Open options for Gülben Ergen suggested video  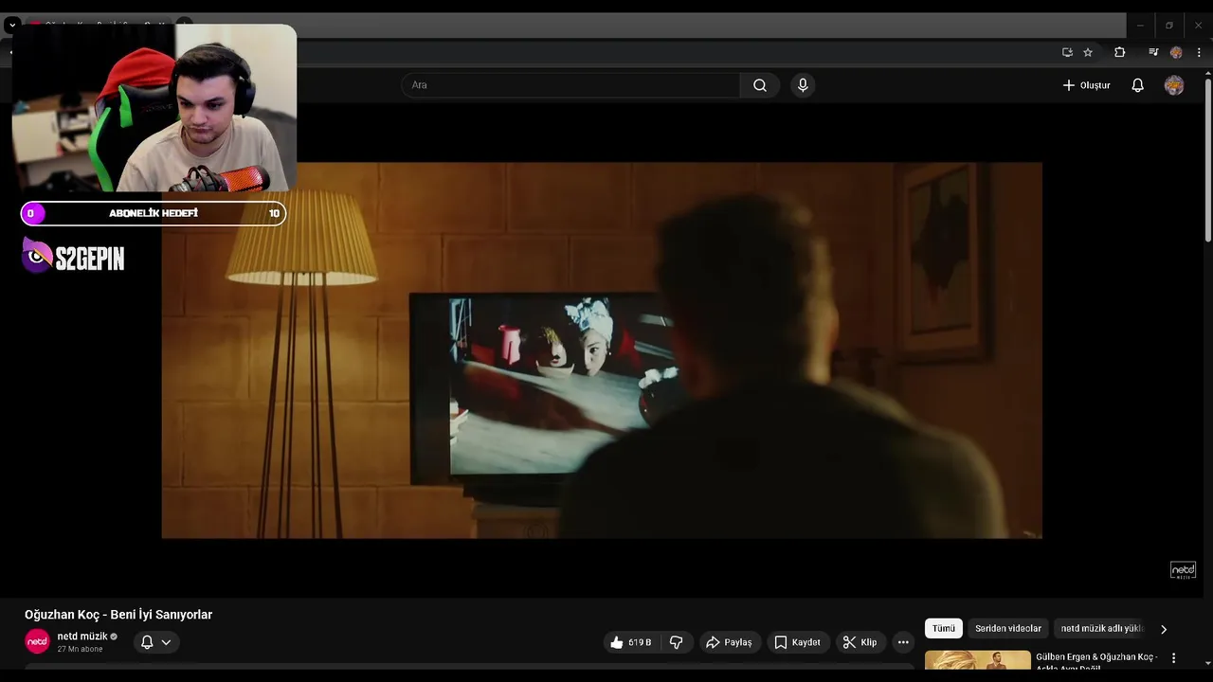click(1174, 657)
